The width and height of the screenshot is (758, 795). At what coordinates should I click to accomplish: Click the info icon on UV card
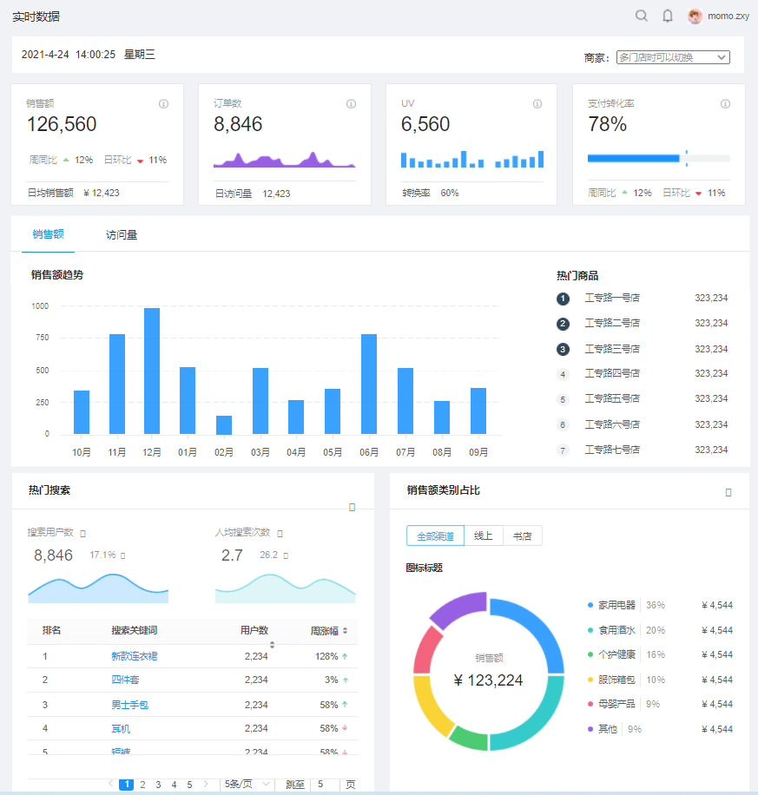point(537,103)
